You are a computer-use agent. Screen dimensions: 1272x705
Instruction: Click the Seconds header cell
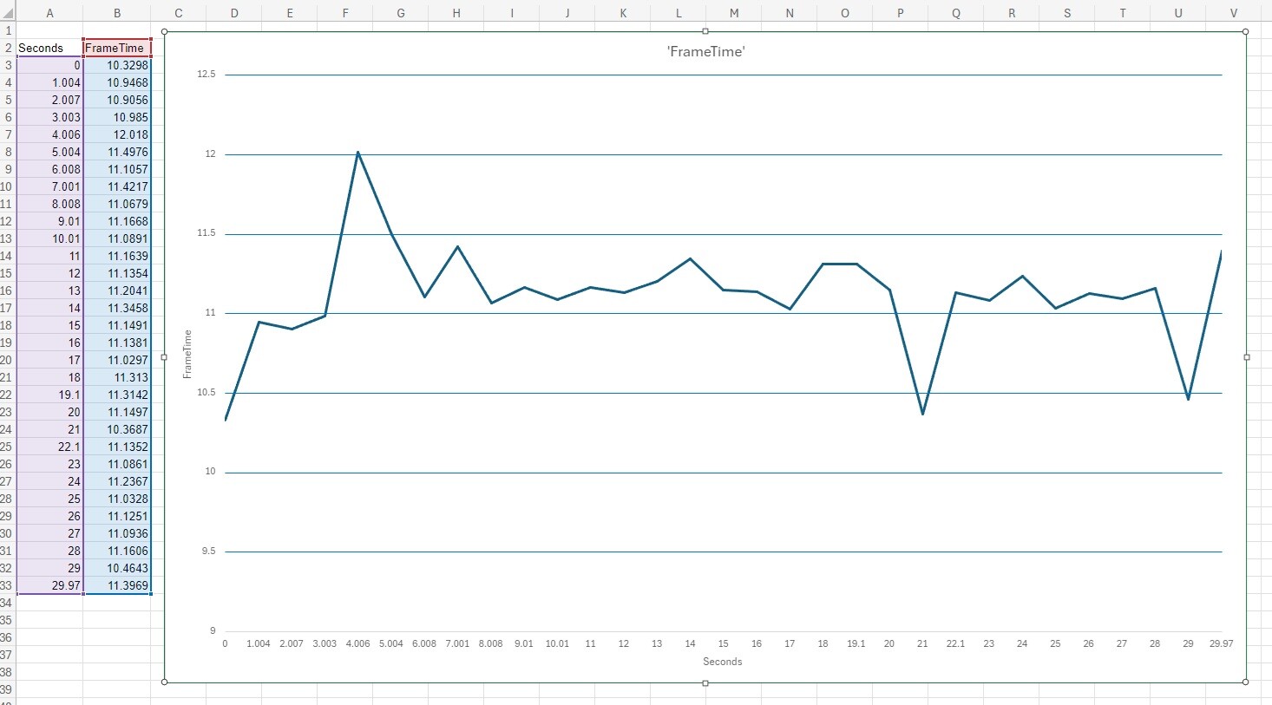coord(49,48)
